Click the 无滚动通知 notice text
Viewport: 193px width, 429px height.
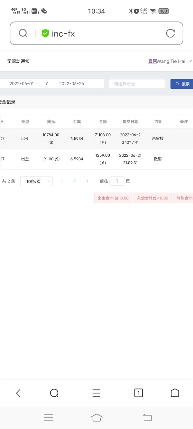click(18, 61)
